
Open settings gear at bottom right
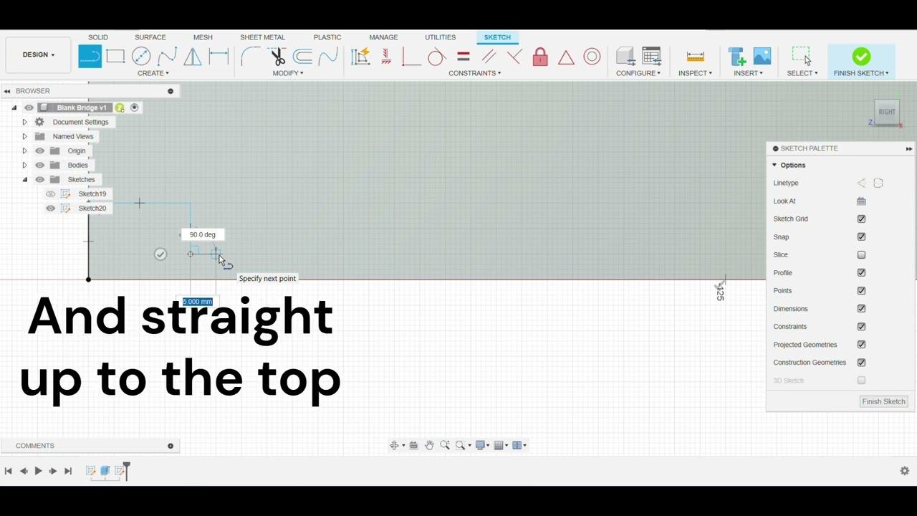click(x=904, y=471)
